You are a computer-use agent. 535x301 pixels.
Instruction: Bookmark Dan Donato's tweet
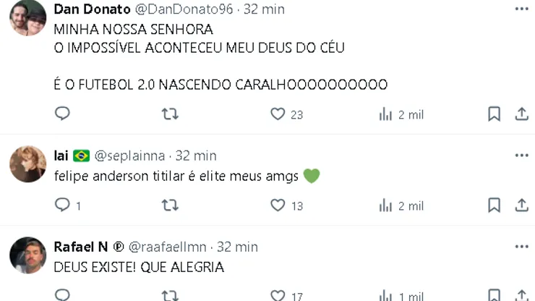494,114
